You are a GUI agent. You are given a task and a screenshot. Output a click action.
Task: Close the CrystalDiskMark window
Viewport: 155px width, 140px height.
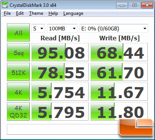click(x=147, y=5)
